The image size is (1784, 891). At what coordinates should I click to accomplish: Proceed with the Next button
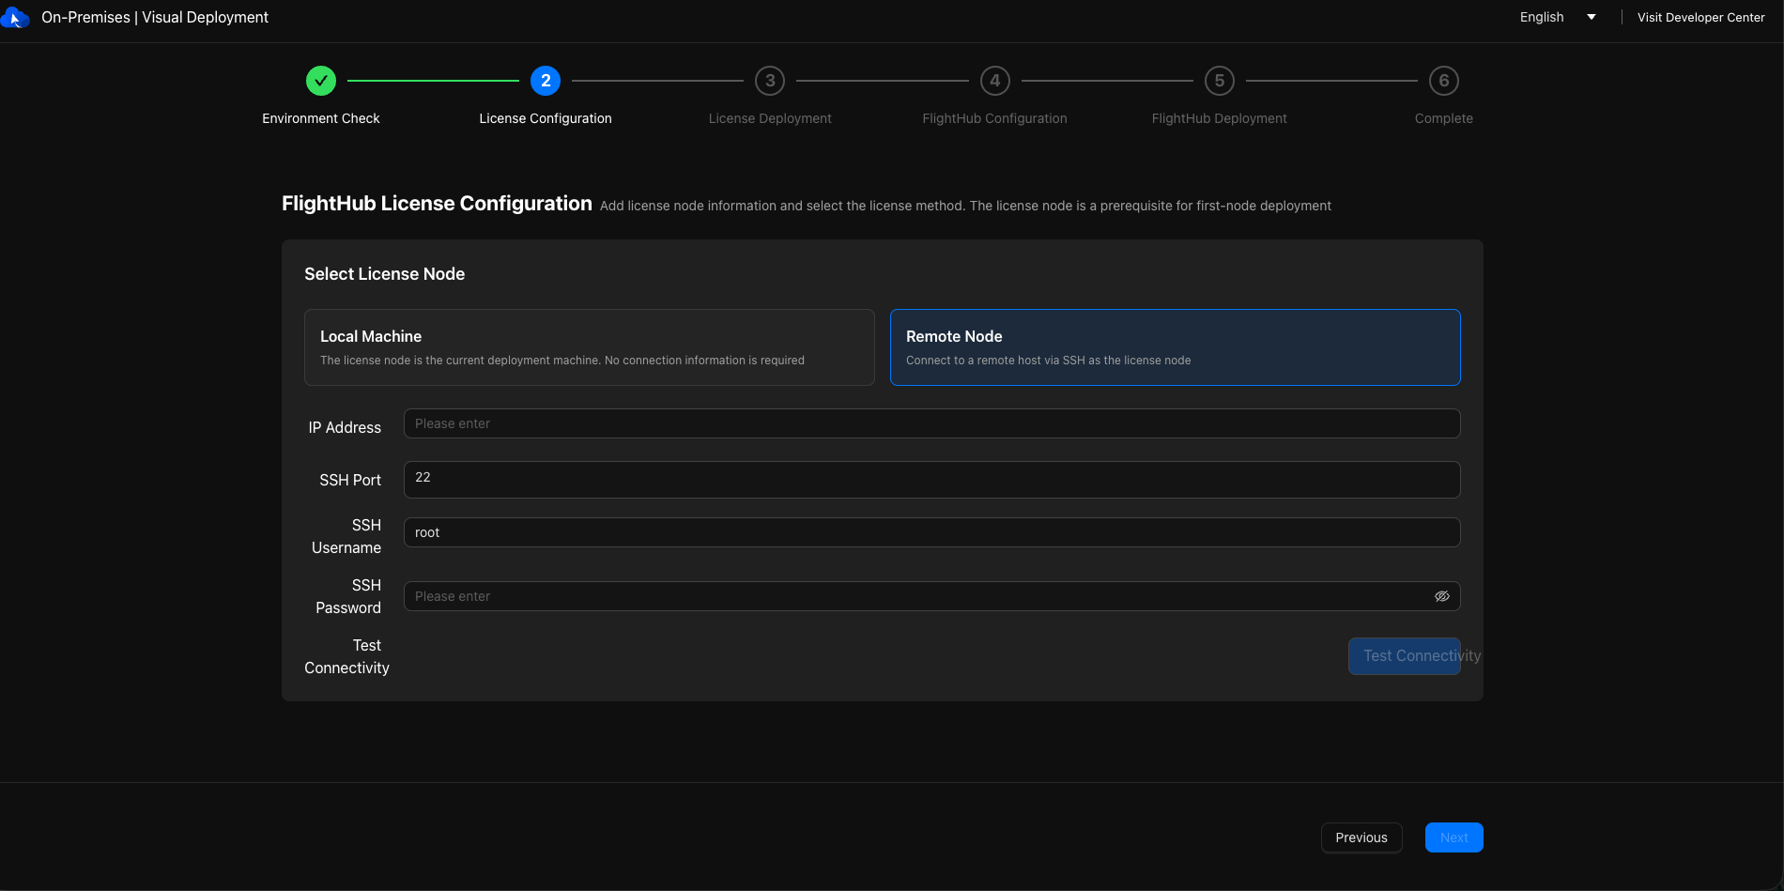coord(1454,837)
